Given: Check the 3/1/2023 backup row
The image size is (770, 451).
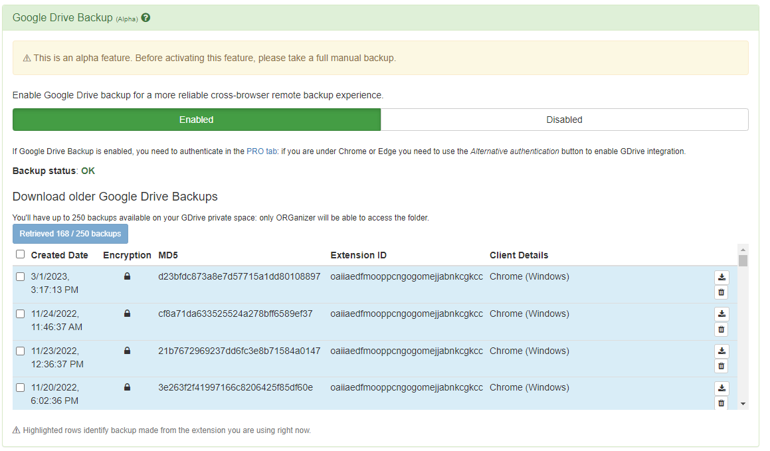Looking at the screenshot, I should click(x=20, y=276).
